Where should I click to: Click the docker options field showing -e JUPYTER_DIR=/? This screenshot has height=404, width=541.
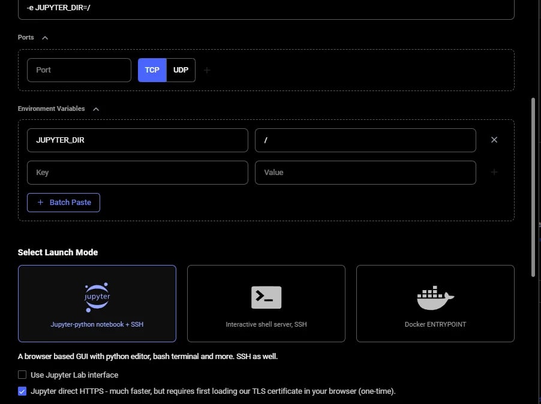click(x=266, y=8)
